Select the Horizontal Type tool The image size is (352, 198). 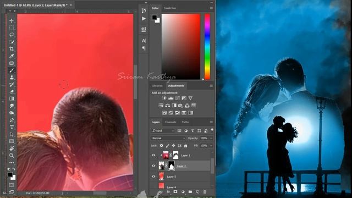[x=12, y=127]
